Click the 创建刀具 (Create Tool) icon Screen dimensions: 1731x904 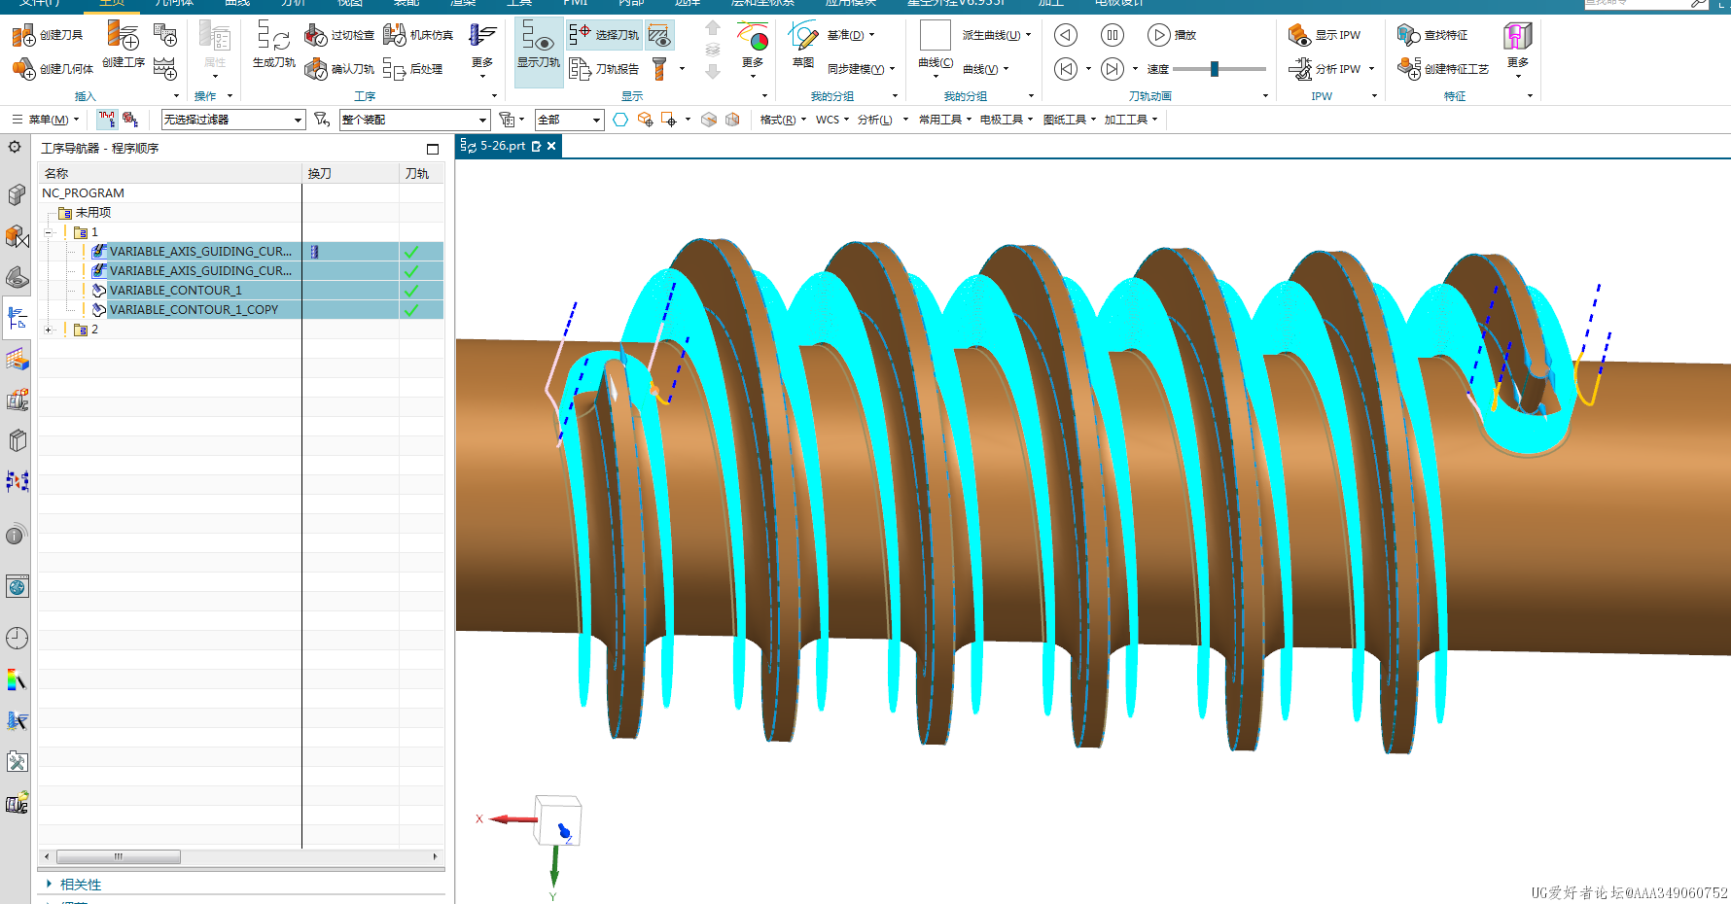(x=23, y=35)
